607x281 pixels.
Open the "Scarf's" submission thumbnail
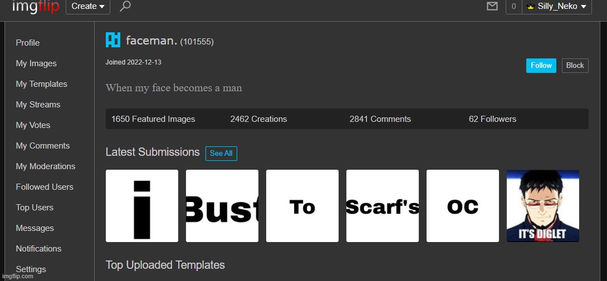click(382, 206)
